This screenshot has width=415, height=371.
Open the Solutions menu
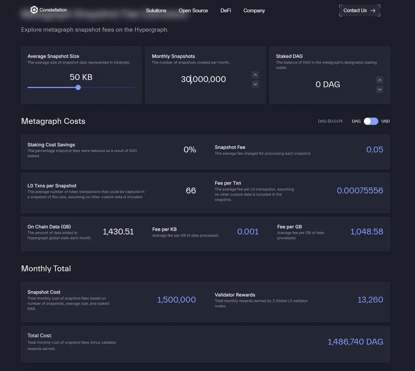click(x=156, y=11)
